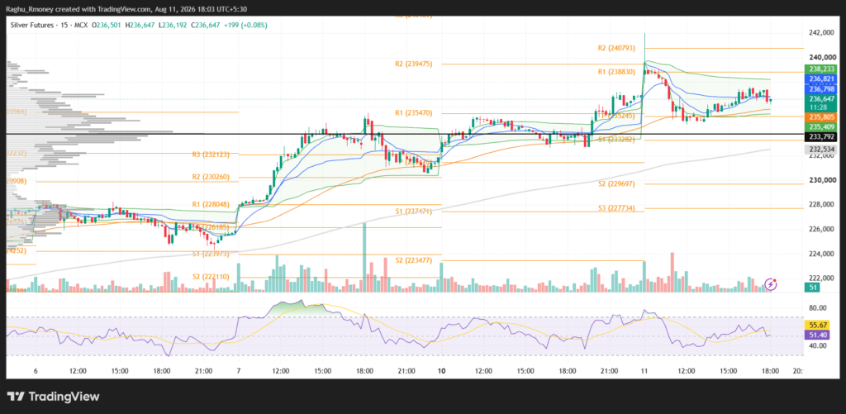Click the R2 (239475) pivot label
846x414 pixels.
[413, 64]
